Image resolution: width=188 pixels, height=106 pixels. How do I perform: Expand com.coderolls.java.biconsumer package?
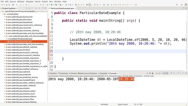pos(5,17)
